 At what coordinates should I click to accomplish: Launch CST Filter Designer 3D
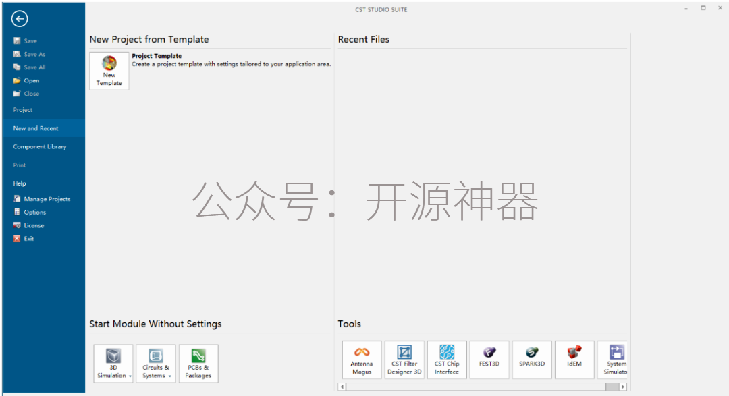coord(404,360)
